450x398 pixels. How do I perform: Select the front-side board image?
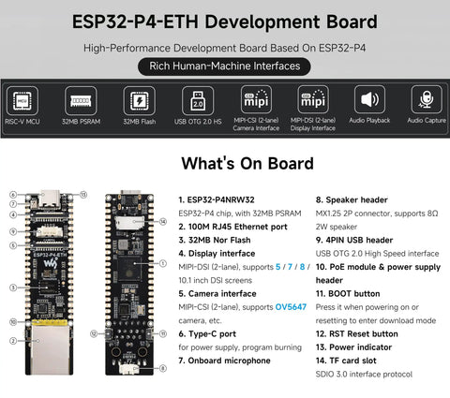tap(50, 283)
